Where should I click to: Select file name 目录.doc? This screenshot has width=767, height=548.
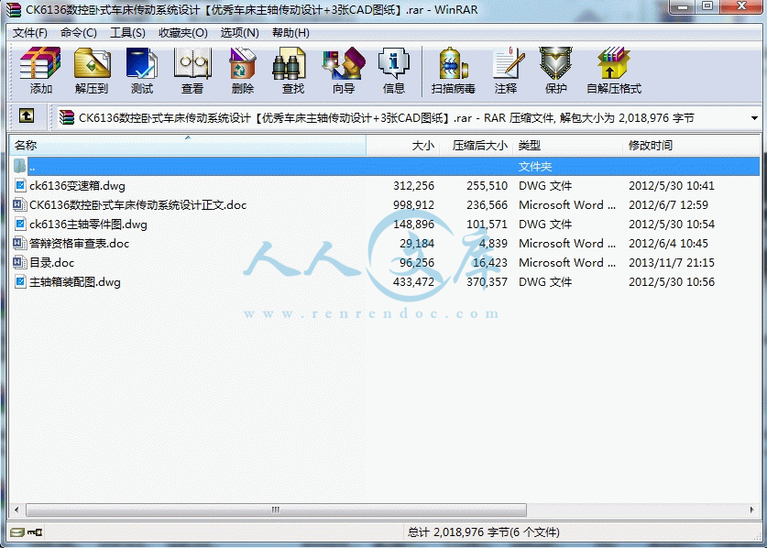pos(52,263)
